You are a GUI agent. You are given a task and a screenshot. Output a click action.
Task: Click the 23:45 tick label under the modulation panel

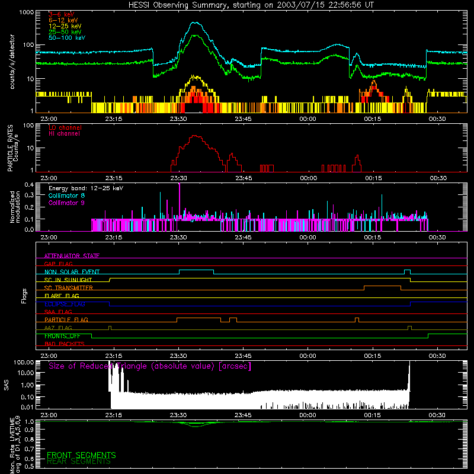pos(243,238)
